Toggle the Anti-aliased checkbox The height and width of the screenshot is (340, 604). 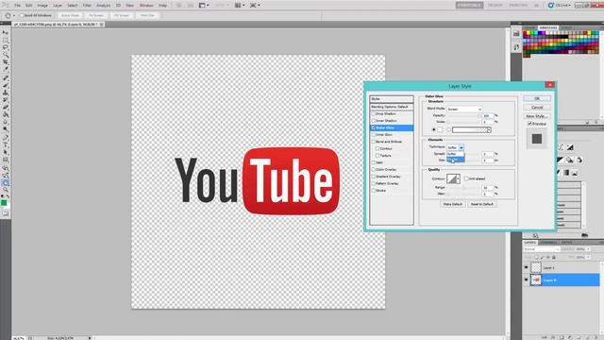[466, 178]
